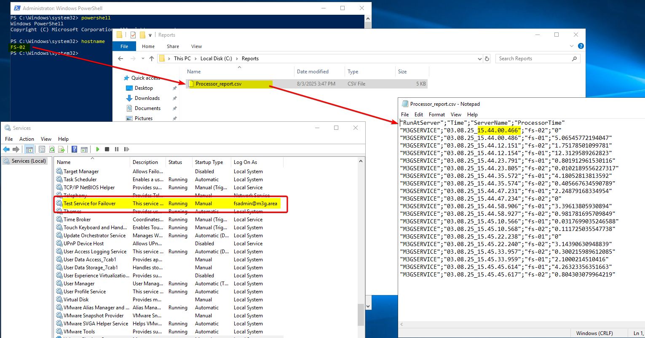The image size is (645, 338).
Task: Click Explorer Back navigation arrow
Action: [x=120, y=59]
